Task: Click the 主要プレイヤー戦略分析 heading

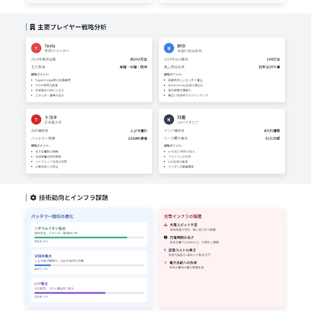Action: coord(72,27)
